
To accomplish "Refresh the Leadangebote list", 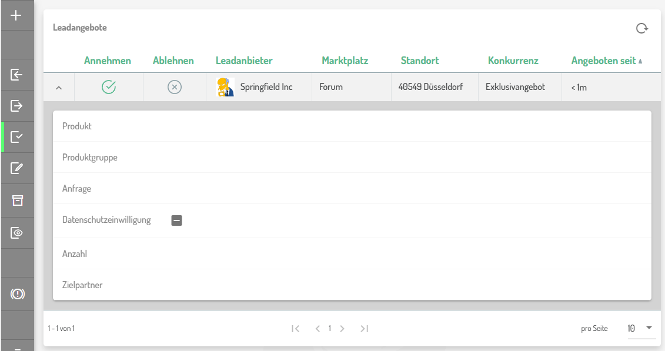I will [641, 28].
